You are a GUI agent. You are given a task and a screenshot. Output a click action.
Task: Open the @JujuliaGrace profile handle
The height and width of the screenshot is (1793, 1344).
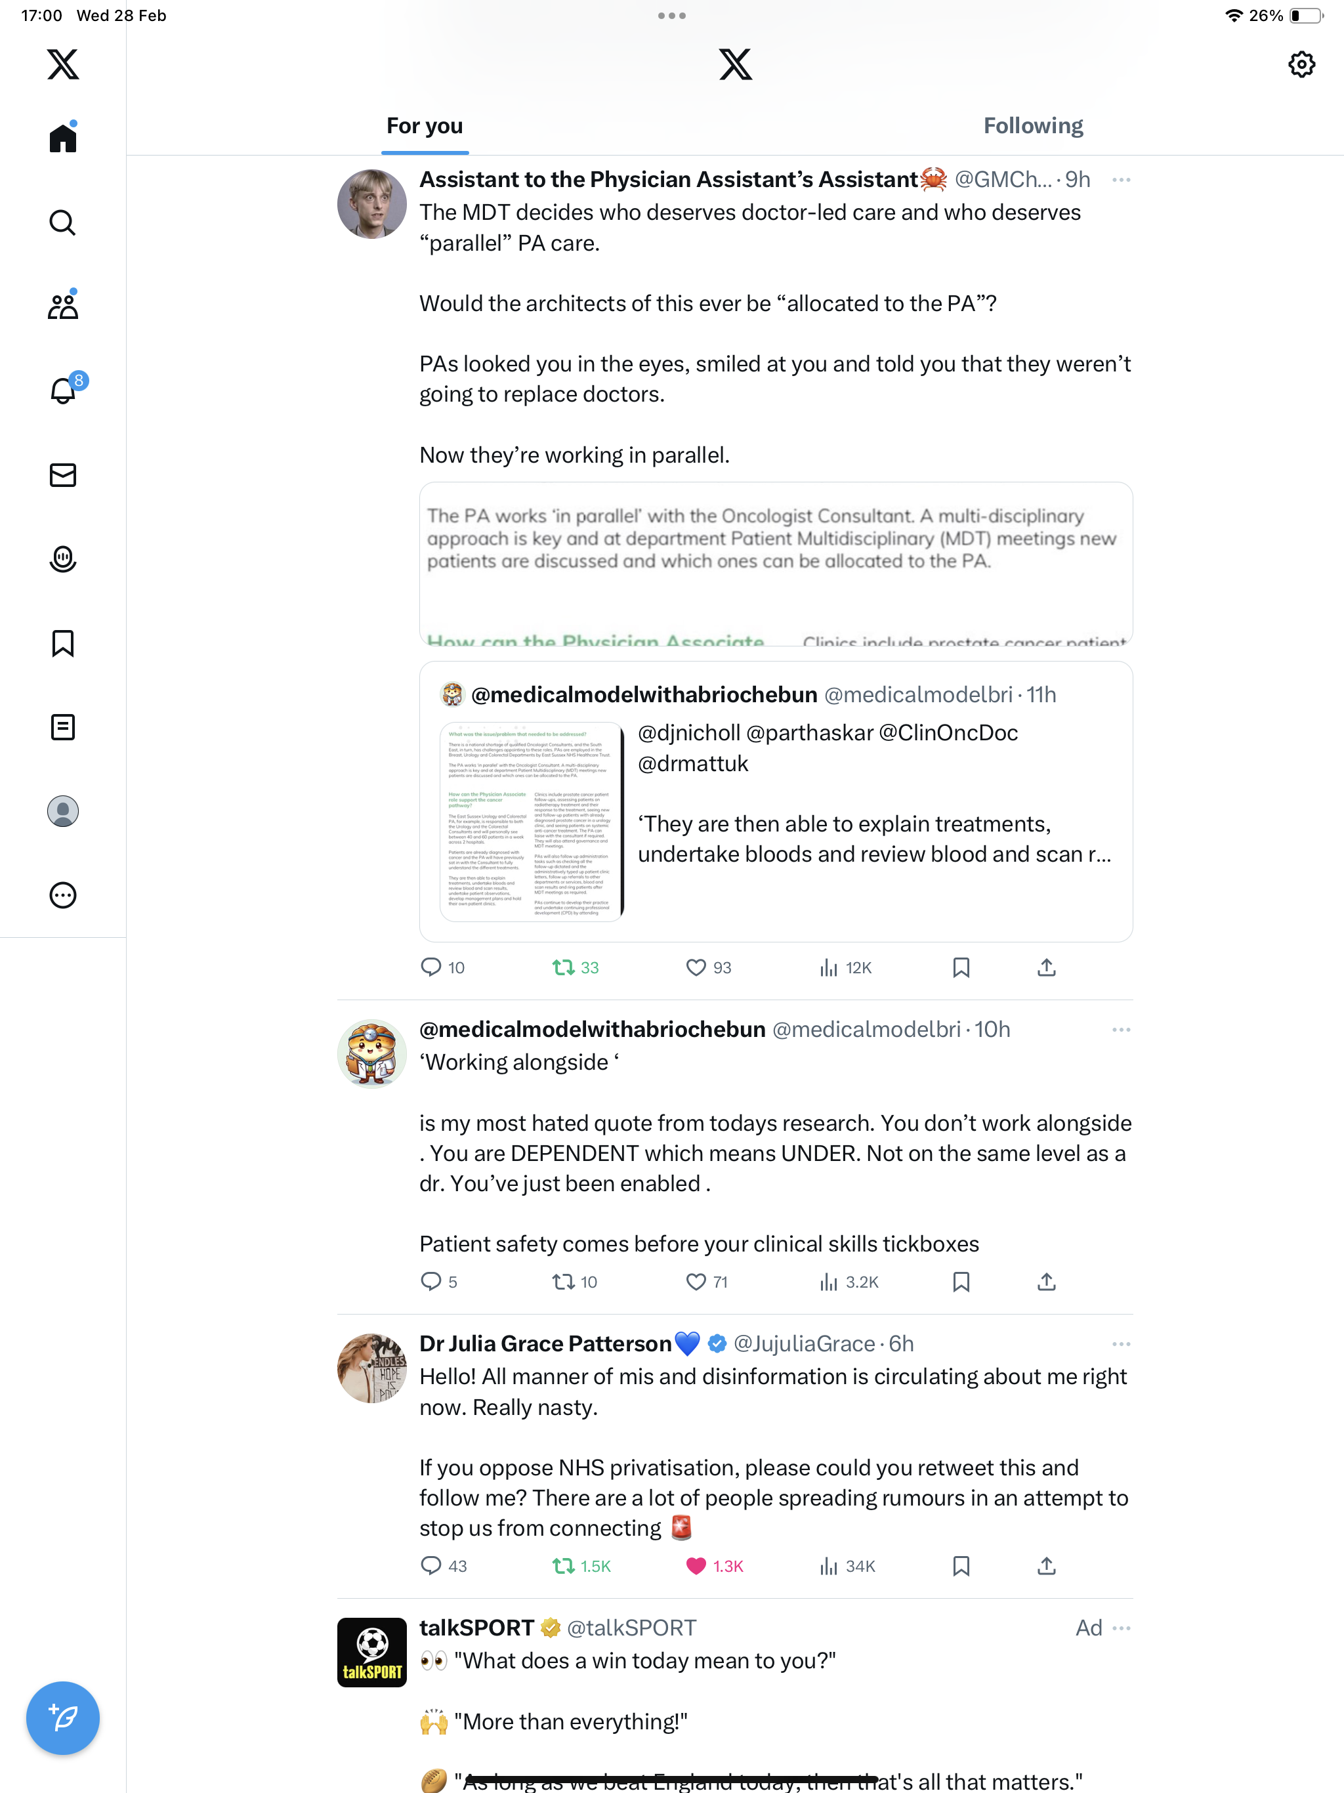[803, 1344]
